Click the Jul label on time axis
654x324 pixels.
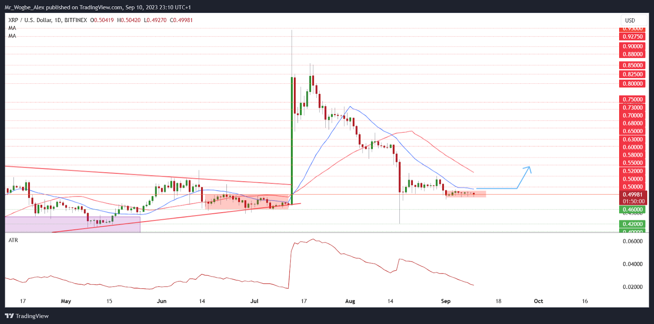pos(254,301)
